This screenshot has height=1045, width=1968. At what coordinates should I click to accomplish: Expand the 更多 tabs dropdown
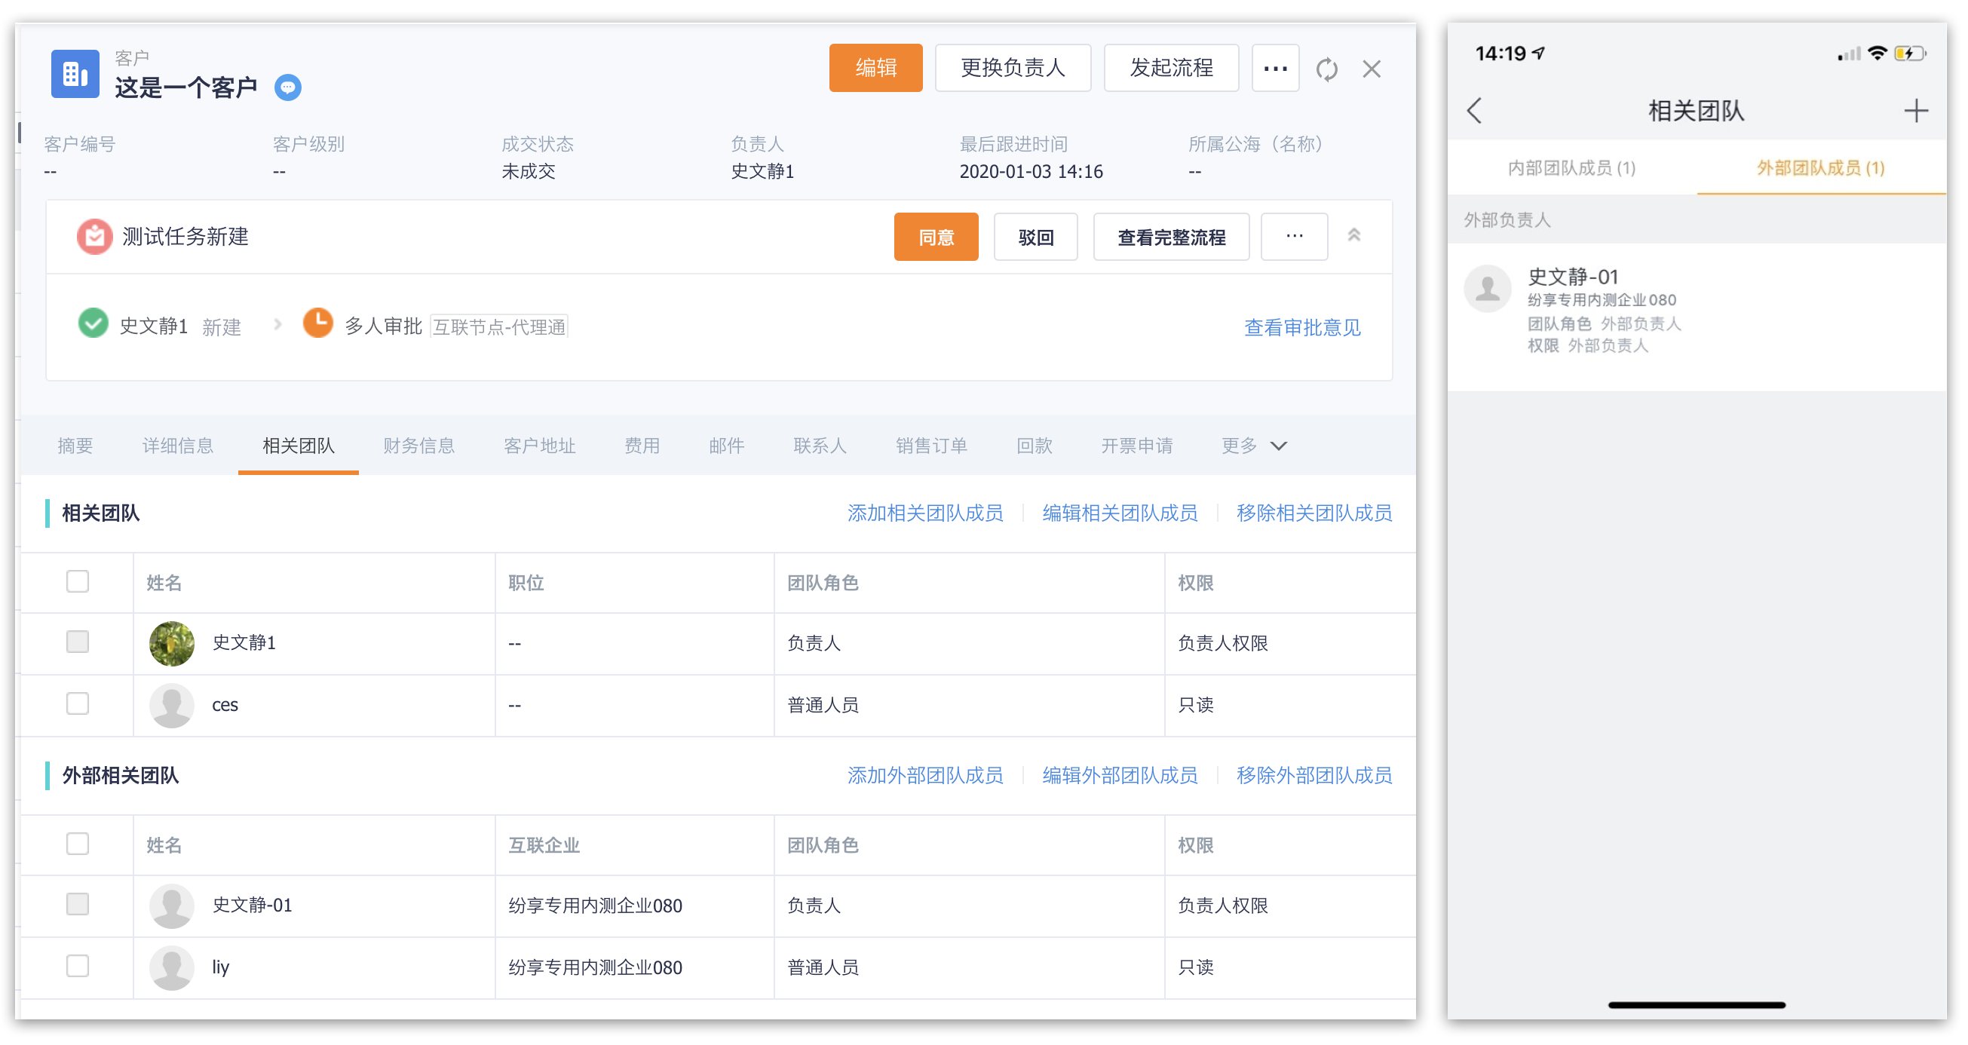[x=1255, y=446]
